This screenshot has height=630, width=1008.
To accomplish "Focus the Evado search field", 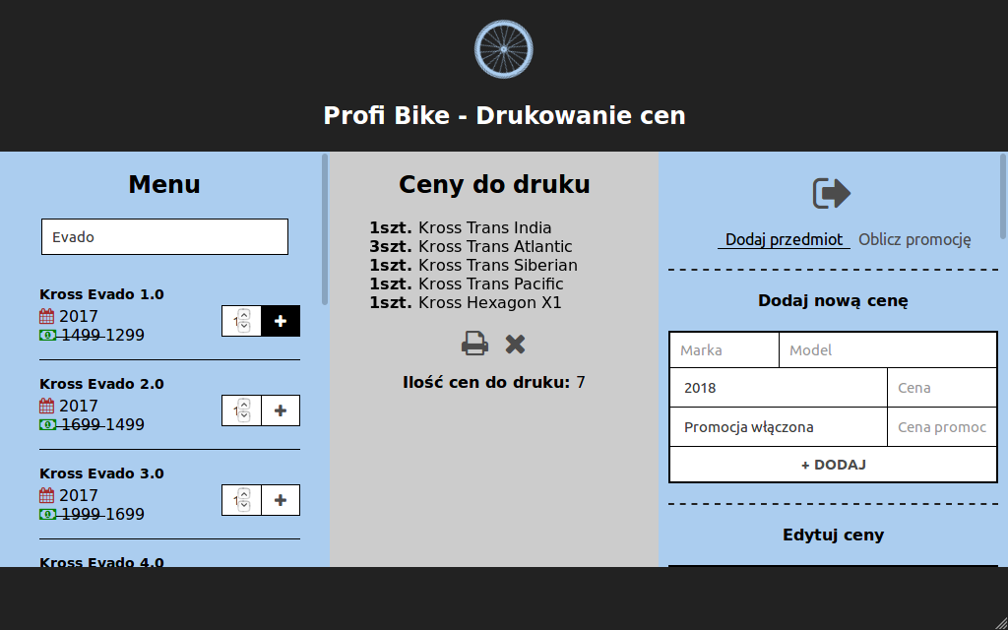I will (x=164, y=236).
